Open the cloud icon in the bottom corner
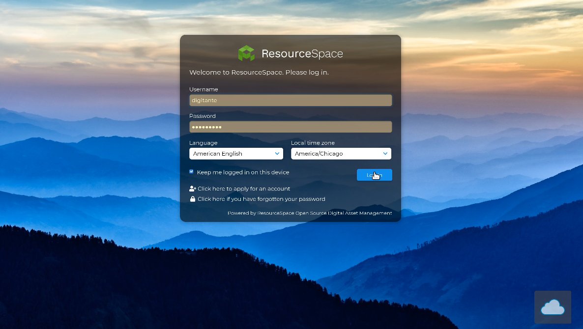This screenshot has width=583, height=329. coord(553,307)
